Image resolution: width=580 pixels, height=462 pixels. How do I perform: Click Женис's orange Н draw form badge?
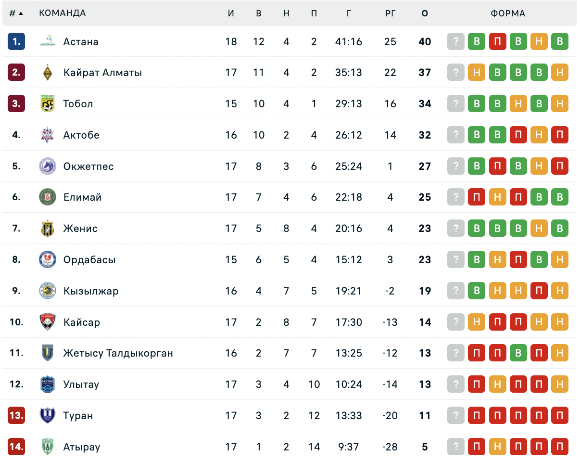click(539, 229)
